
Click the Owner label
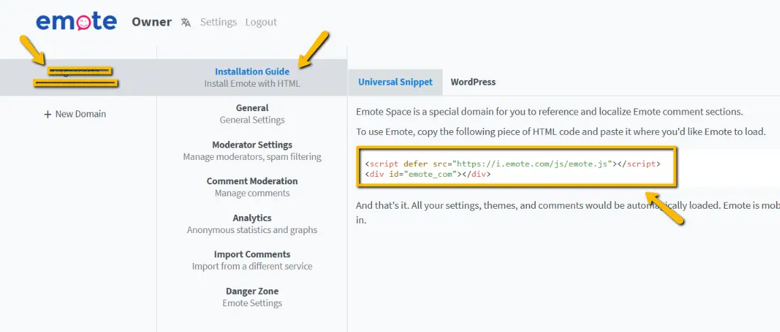[151, 22]
